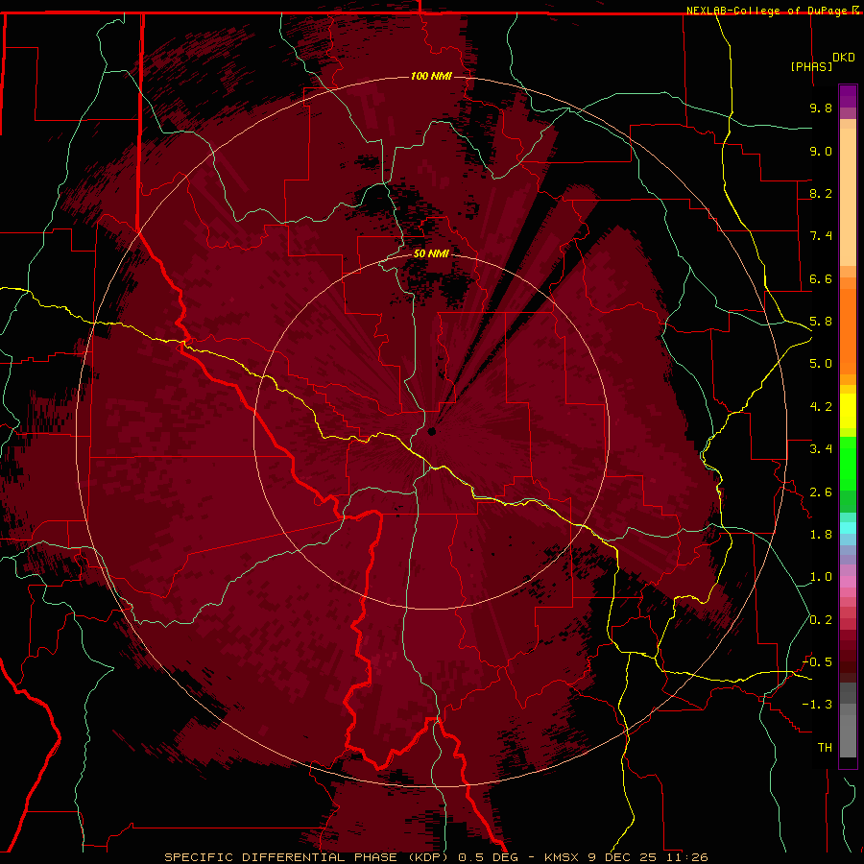The width and height of the screenshot is (864, 864).
Task: Click the 9.8 value on the color scale
Action: coord(821,108)
